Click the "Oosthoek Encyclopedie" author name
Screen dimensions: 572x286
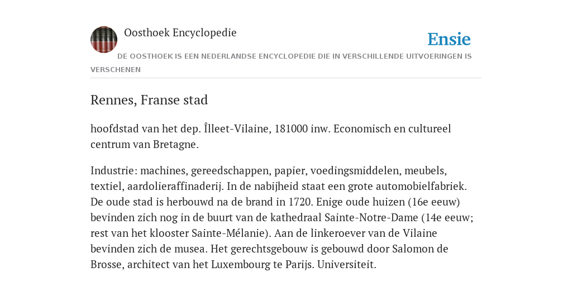(180, 32)
